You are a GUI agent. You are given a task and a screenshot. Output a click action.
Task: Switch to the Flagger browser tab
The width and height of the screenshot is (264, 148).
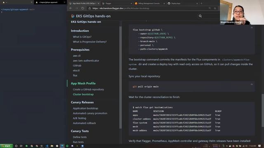coord(117,3)
